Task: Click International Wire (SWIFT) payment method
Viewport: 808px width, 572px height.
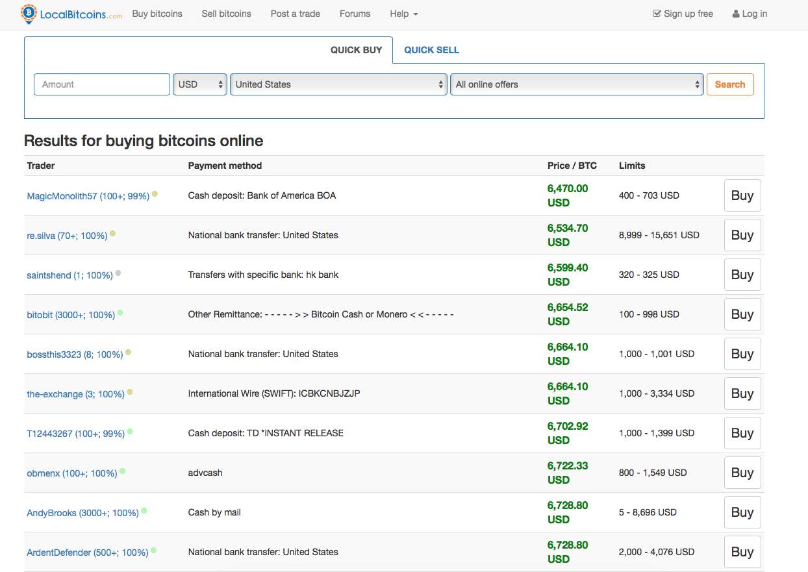Action: pos(274,393)
